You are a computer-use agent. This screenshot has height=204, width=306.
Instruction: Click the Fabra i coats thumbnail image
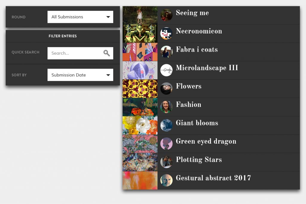pyautogui.click(x=140, y=52)
